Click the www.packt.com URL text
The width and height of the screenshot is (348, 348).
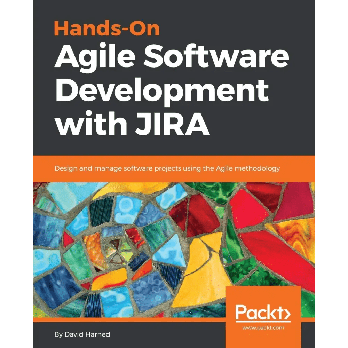[x=263, y=328]
